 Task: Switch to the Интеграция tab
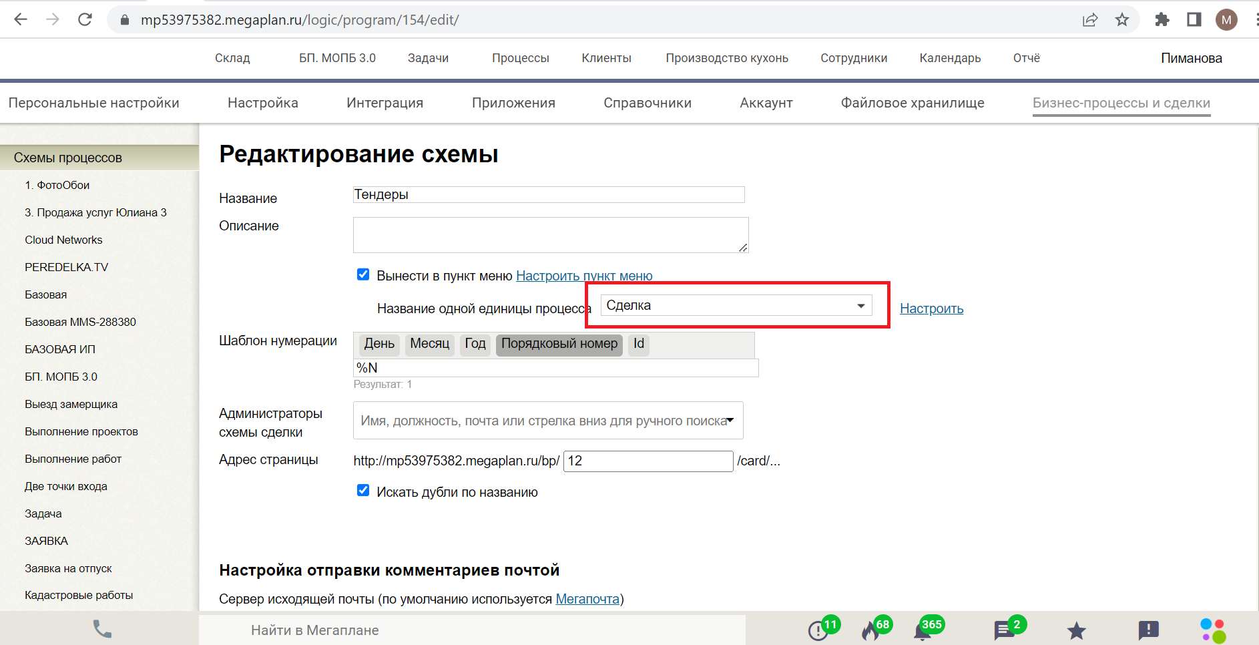[x=385, y=103]
